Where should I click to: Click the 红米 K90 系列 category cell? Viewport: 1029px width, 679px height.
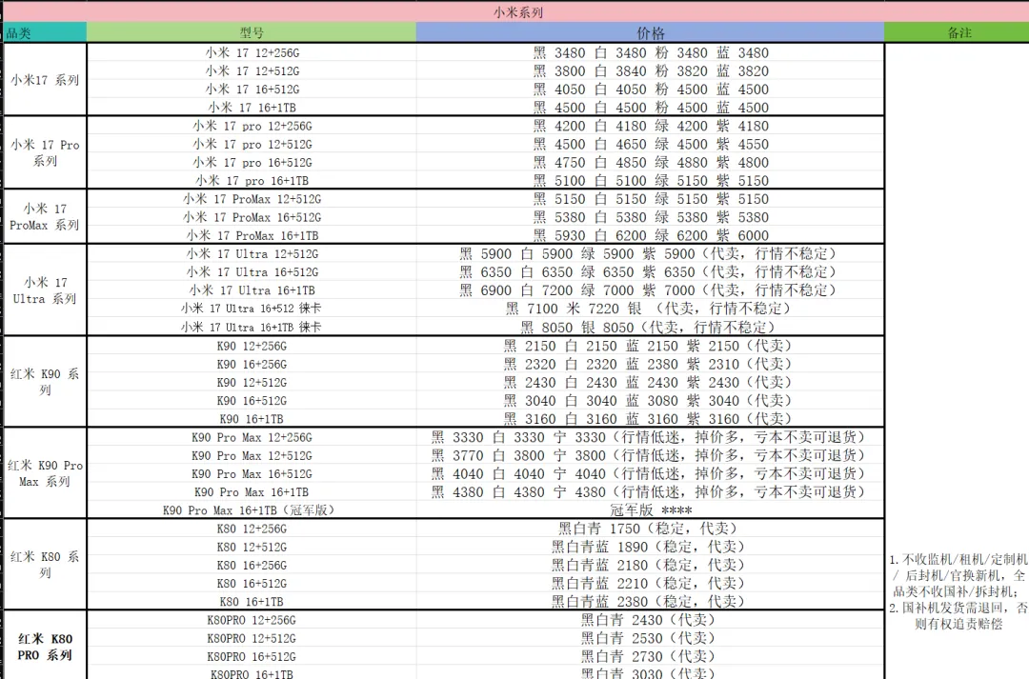click(46, 381)
